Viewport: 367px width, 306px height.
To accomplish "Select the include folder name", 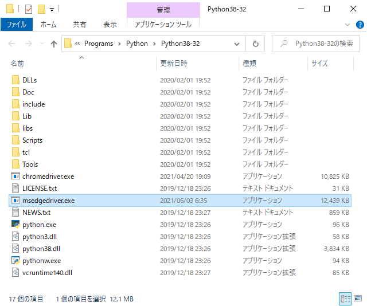I will (33, 104).
